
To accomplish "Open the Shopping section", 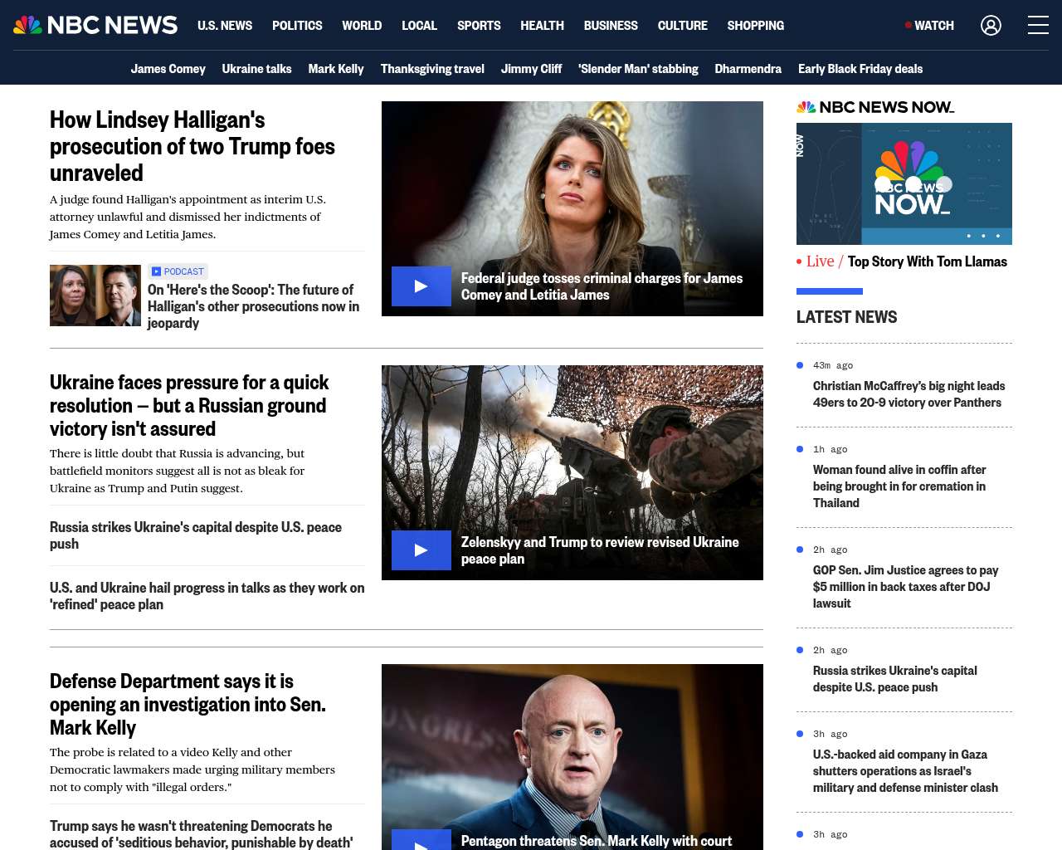I will pos(756,26).
